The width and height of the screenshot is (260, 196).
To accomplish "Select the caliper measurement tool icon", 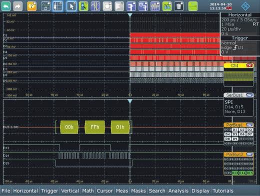I will 131,6.
